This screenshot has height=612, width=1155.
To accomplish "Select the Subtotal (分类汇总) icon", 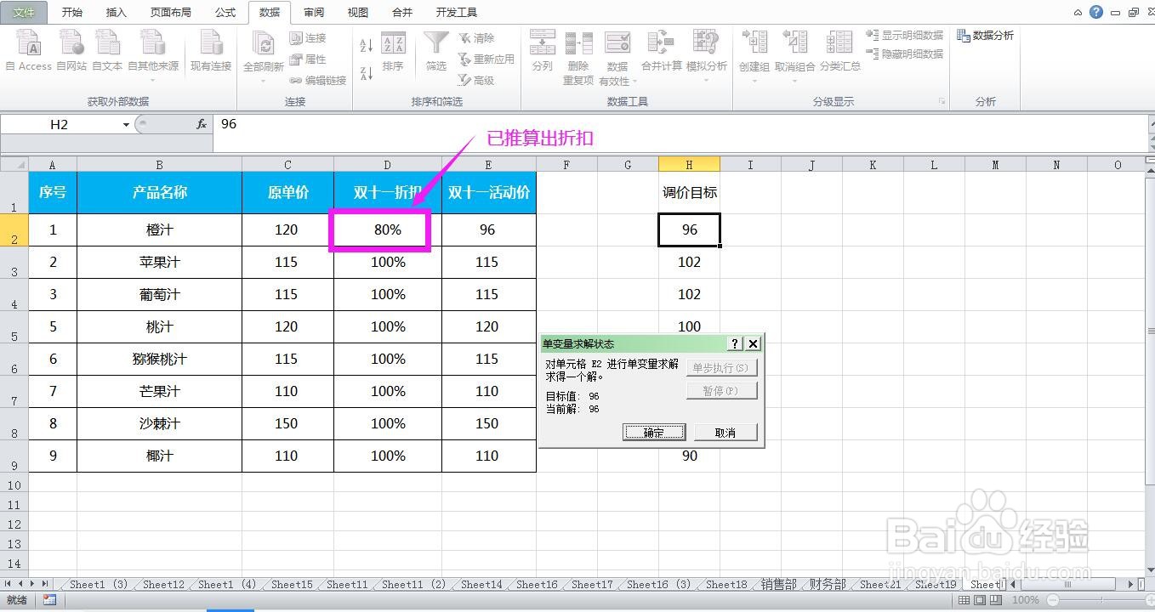I will [839, 51].
